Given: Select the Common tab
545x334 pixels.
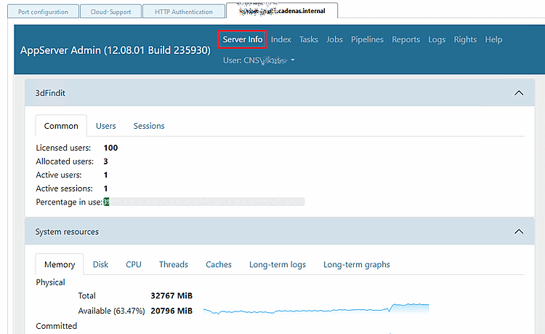Looking at the screenshot, I should click(x=61, y=126).
